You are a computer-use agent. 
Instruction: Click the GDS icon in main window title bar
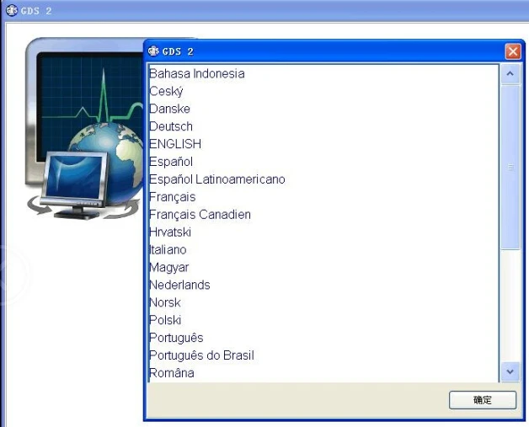coord(12,10)
